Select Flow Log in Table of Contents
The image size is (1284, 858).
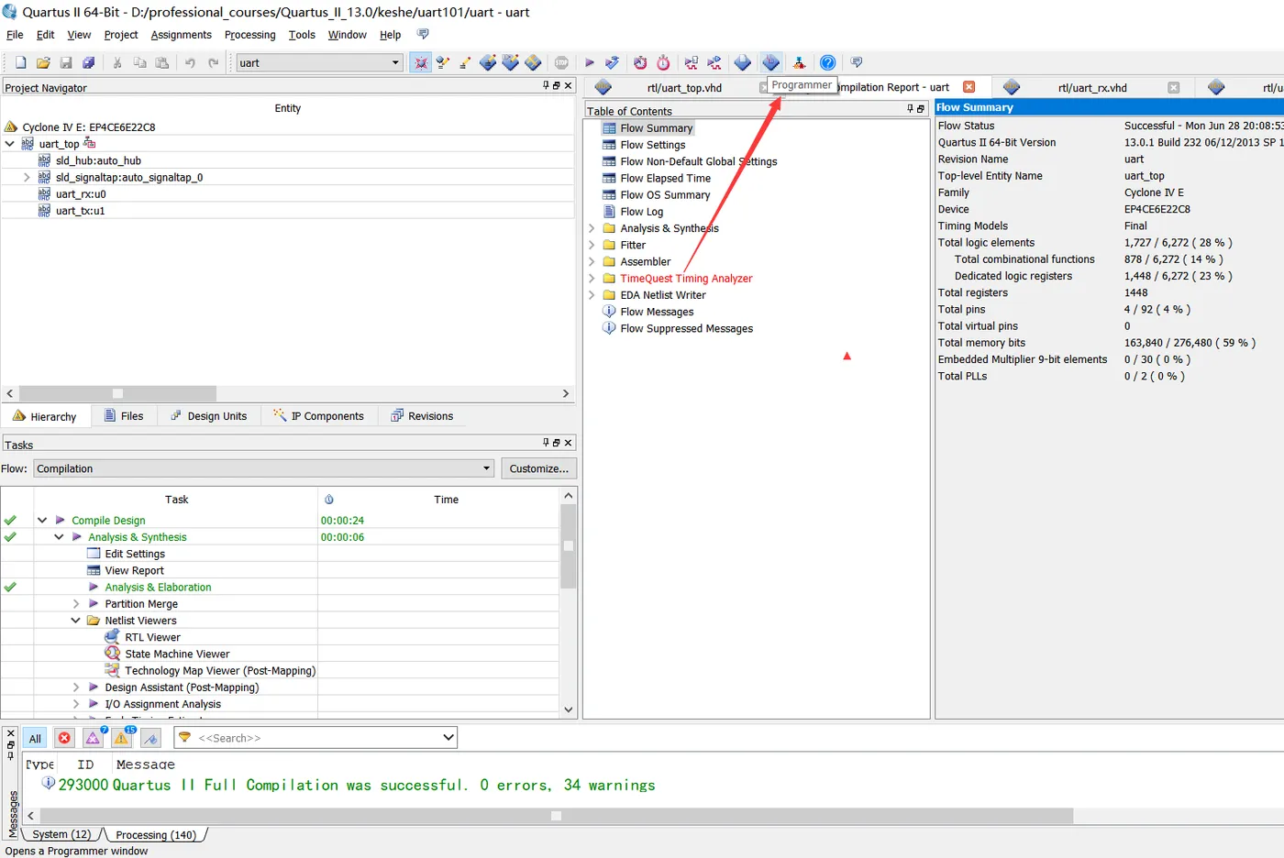pos(641,212)
